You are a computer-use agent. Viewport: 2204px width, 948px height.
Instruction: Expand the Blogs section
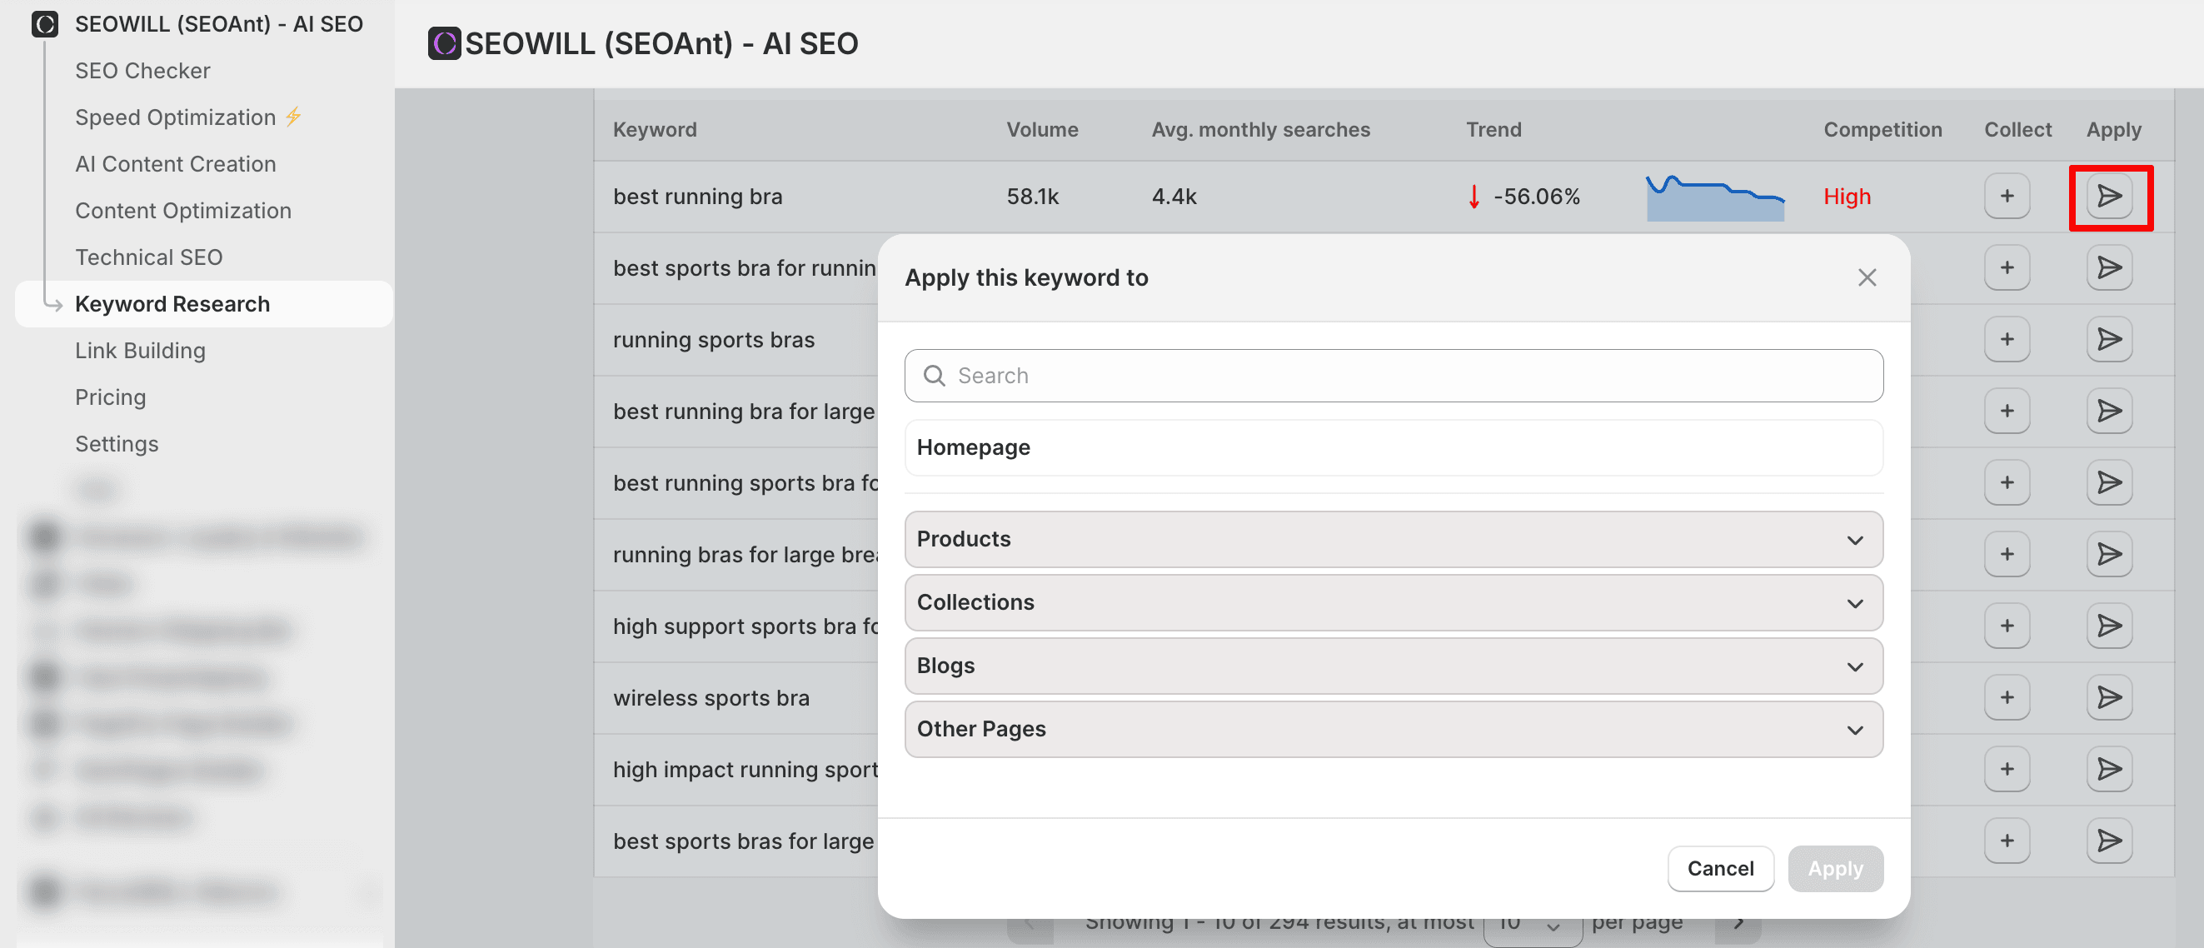[x=1393, y=666]
